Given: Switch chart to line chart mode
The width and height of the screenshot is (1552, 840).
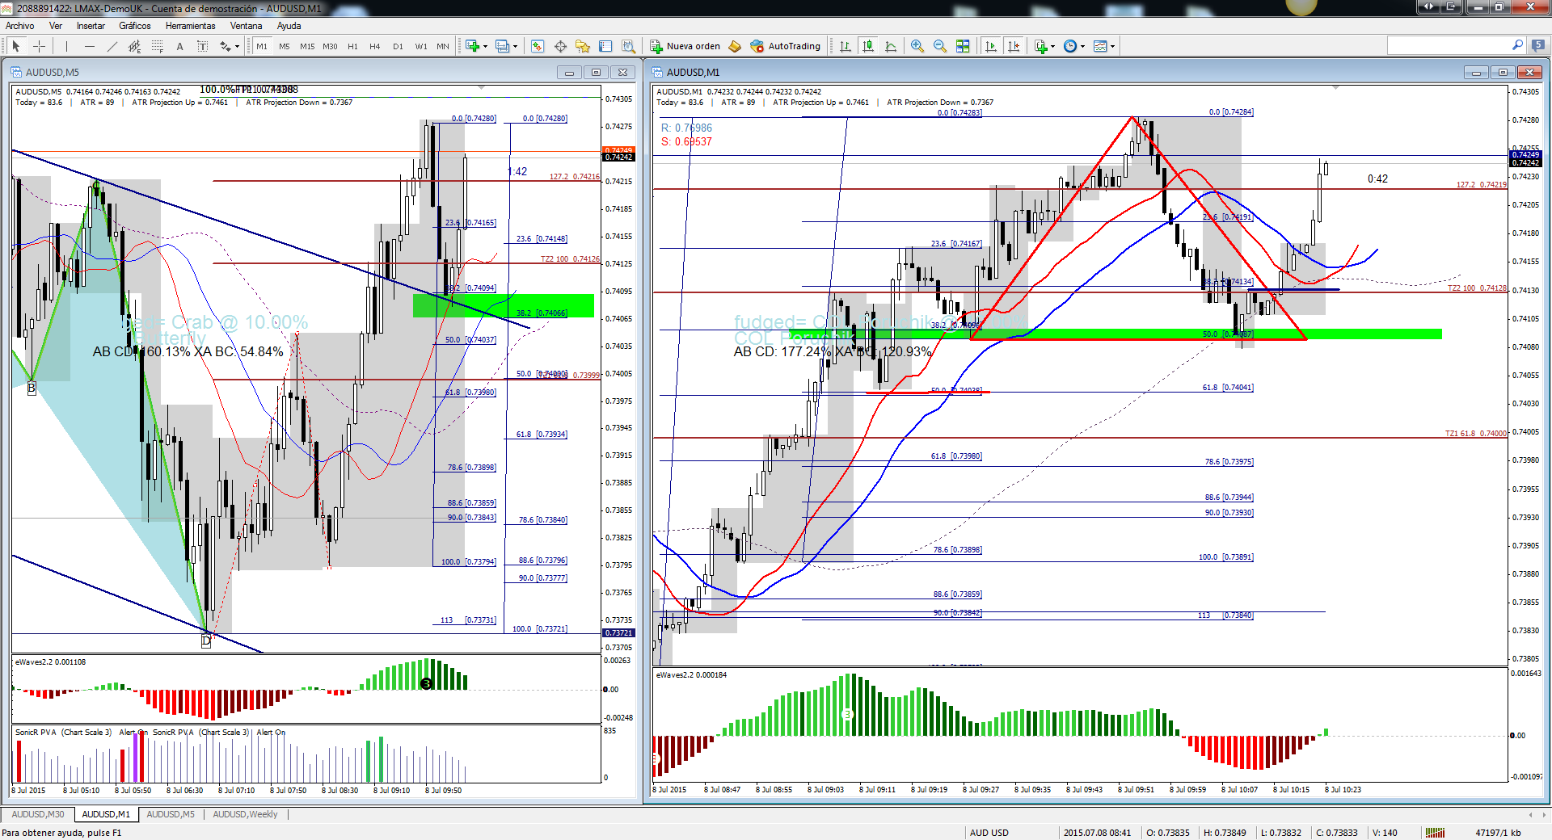Looking at the screenshot, I should click(x=891, y=46).
